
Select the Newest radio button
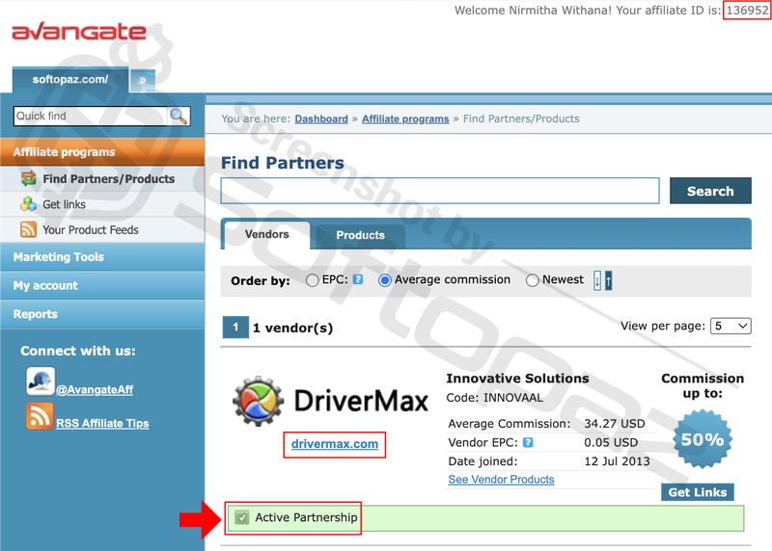click(533, 280)
